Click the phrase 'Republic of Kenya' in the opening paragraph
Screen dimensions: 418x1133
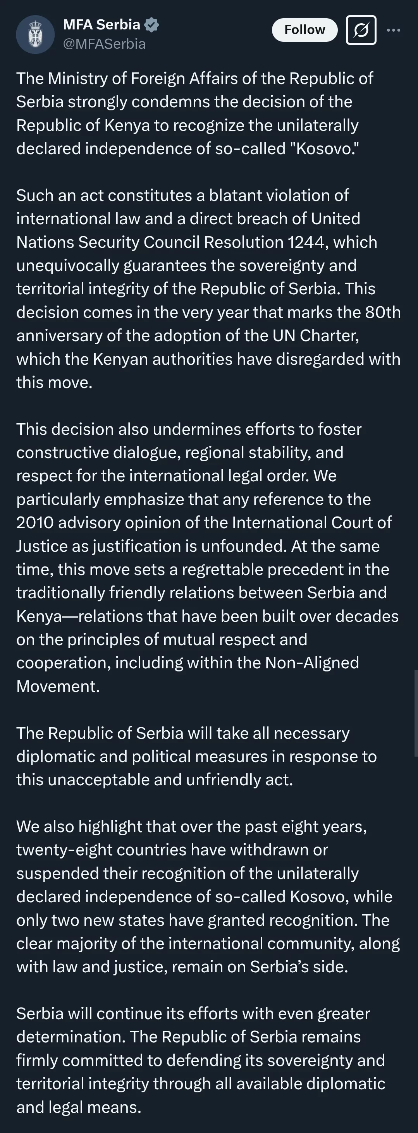[x=83, y=125]
